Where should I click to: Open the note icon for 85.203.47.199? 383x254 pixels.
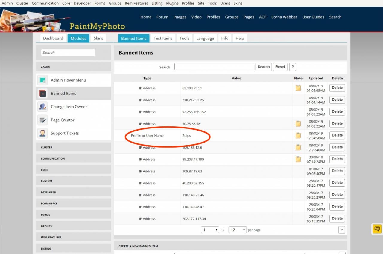click(x=298, y=159)
